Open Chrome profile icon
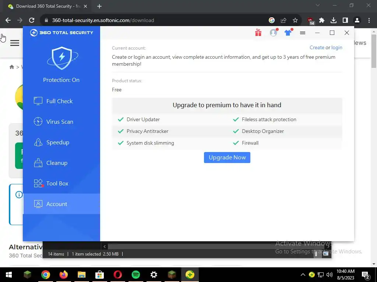Screen dimensions: 377x282 pos(357,21)
